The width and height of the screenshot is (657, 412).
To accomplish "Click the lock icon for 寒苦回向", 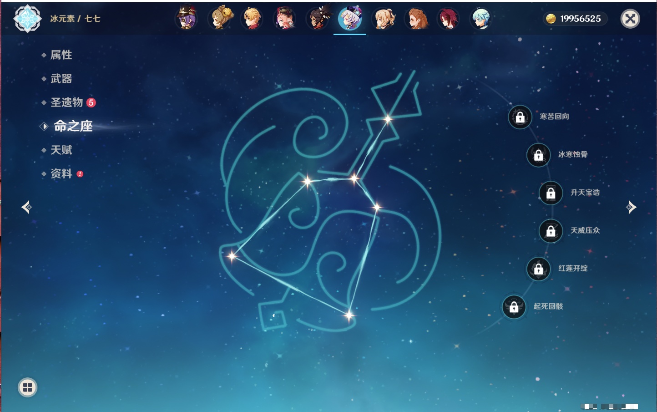I will point(520,117).
